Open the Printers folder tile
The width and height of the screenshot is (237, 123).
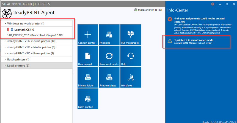pyautogui.click(x=88, y=77)
